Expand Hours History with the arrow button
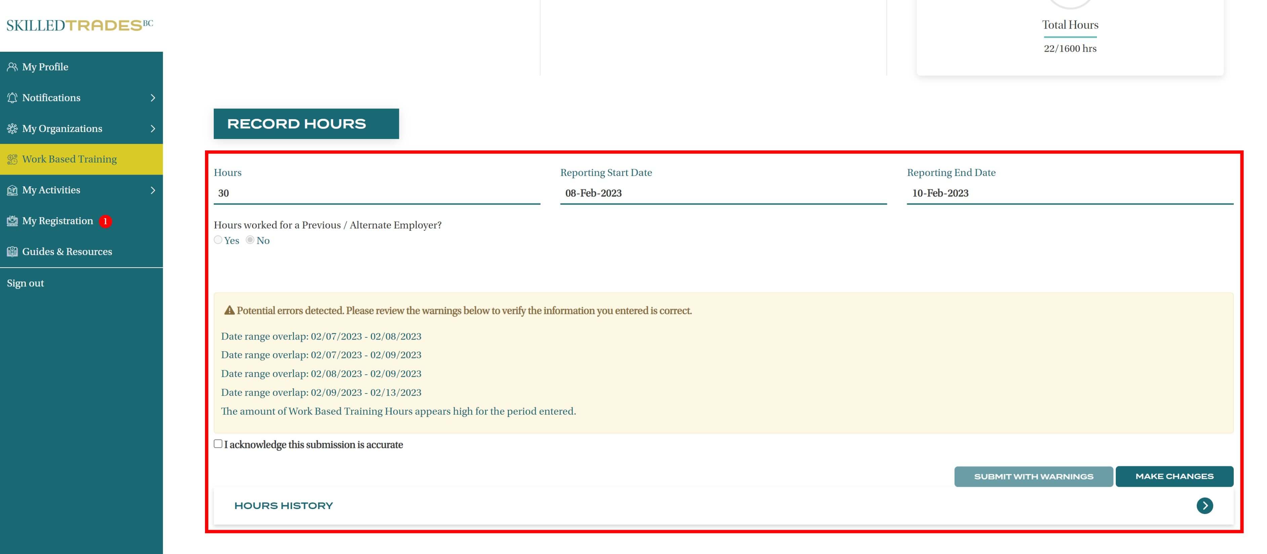Viewport: 1267px width, 554px height. point(1204,505)
